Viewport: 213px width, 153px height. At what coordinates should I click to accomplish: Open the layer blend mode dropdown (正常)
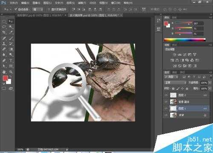pos(175,82)
